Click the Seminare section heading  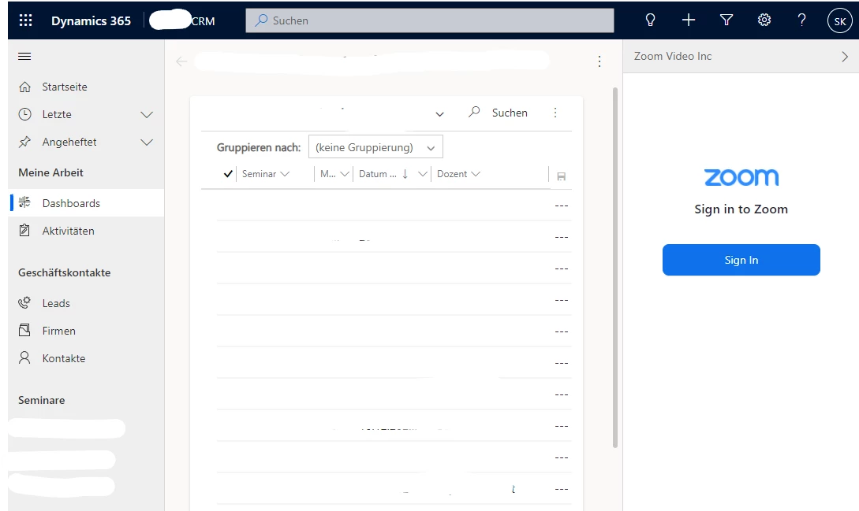tap(42, 400)
